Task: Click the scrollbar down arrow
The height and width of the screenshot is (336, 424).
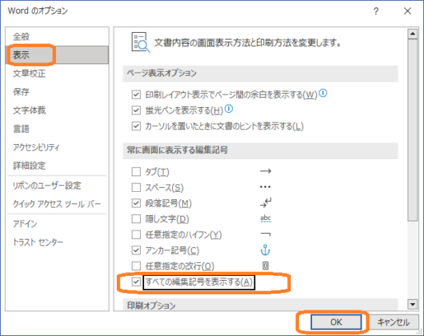Action: tap(412, 304)
